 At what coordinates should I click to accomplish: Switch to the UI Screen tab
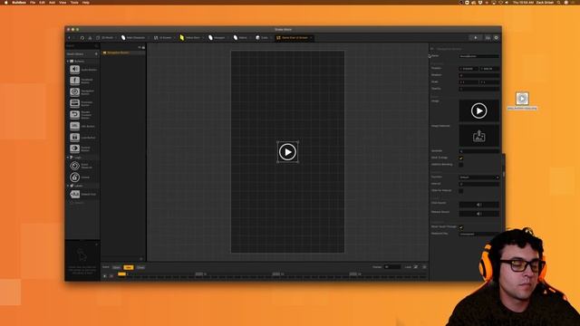click(163, 38)
